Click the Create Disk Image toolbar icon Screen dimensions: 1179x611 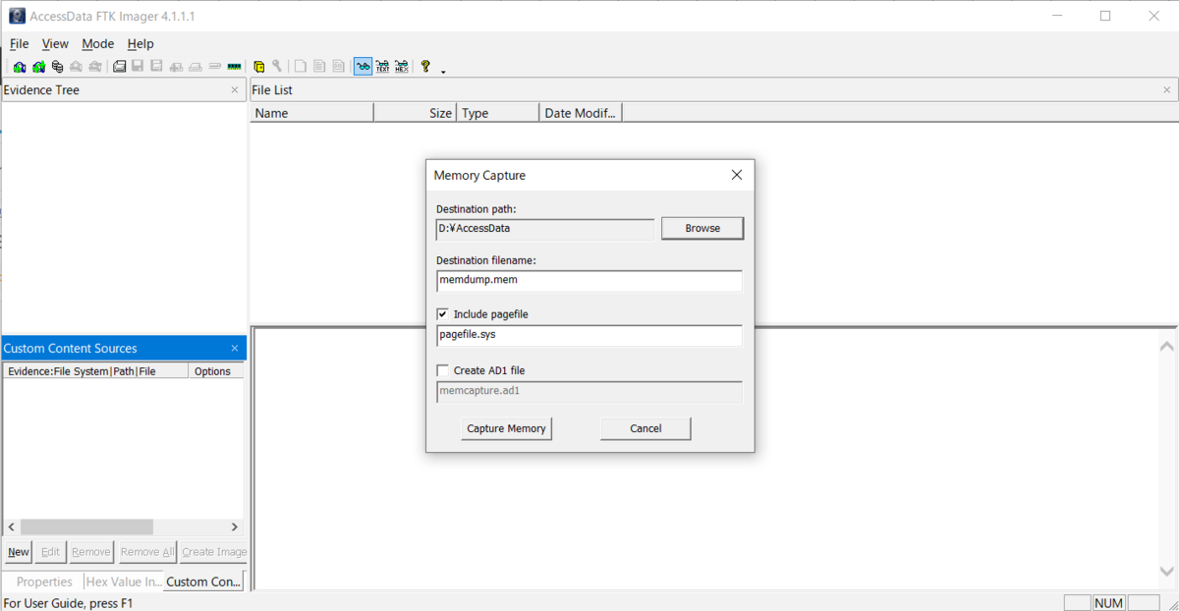click(119, 67)
